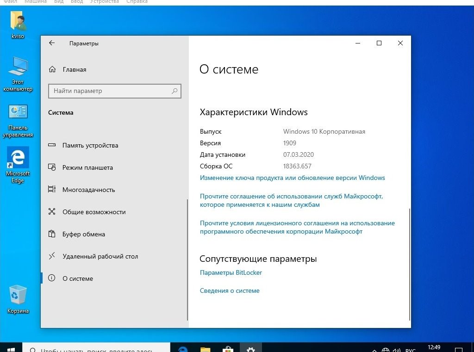
Task: Open the Start menu button
Action: tap(11, 349)
